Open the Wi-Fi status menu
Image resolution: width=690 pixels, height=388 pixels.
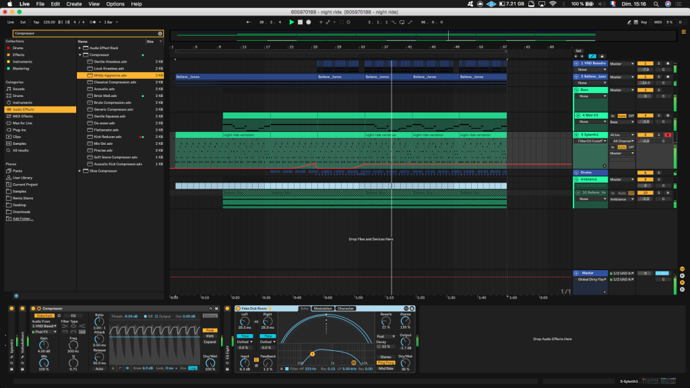click(x=553, y=4)
